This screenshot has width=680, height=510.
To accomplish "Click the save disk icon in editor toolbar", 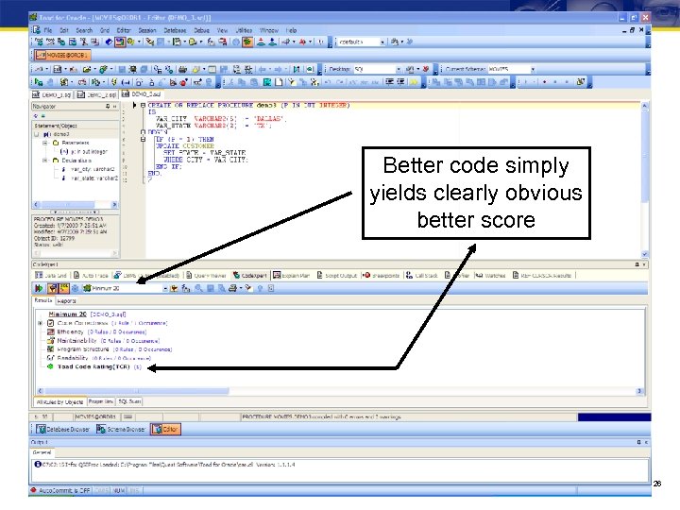I will pyautogui.click(x=122, y=69).
